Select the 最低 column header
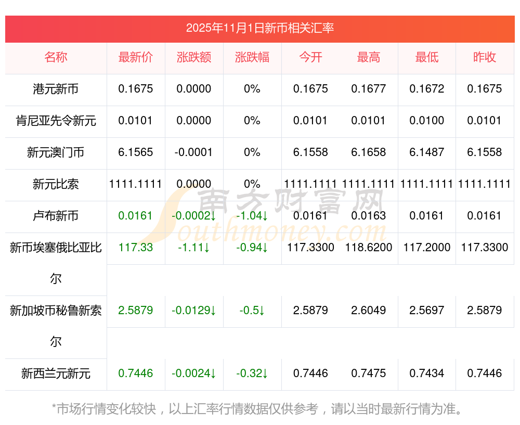The image size is (520, 425). click(x=427, y=57)
